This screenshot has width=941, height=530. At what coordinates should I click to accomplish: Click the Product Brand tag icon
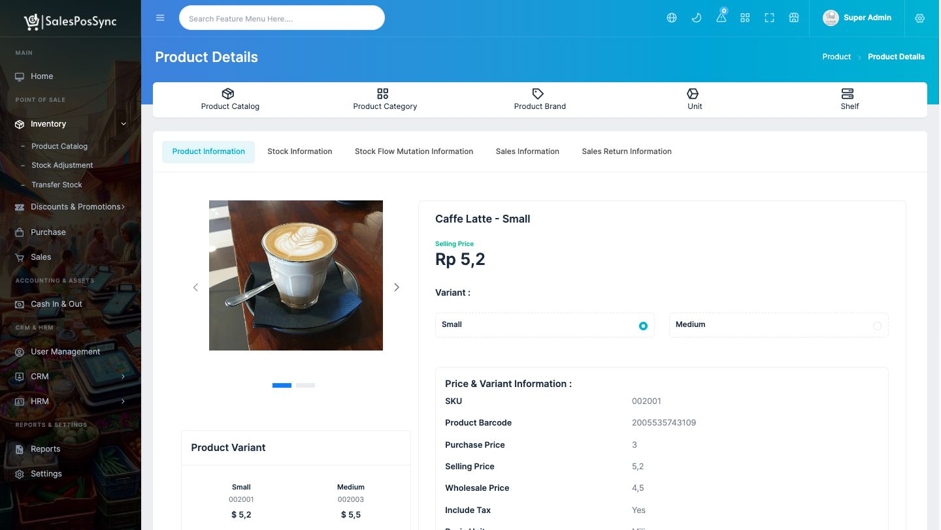(538, 94)
